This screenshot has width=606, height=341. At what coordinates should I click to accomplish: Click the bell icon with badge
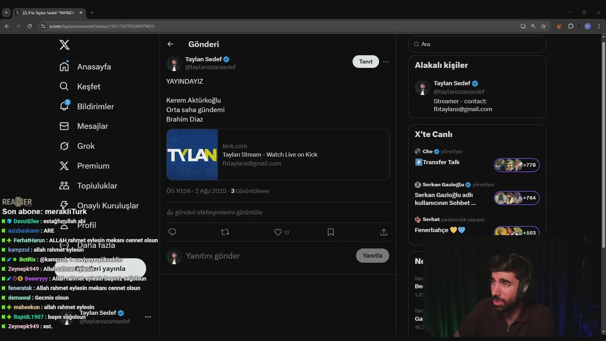(64, 106)
